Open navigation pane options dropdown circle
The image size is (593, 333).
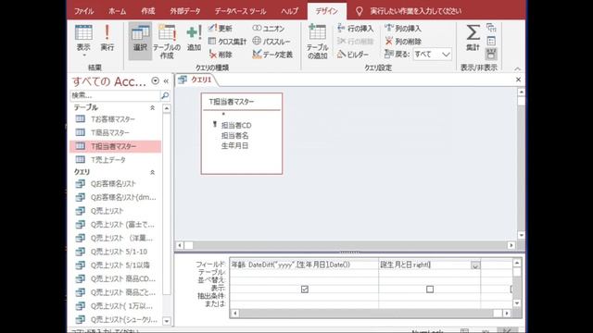pos(155,80)
